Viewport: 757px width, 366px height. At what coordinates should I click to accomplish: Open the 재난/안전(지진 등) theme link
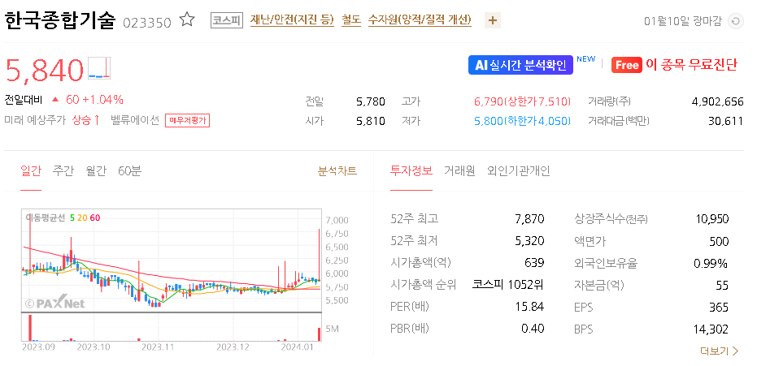tap(292, 20)
